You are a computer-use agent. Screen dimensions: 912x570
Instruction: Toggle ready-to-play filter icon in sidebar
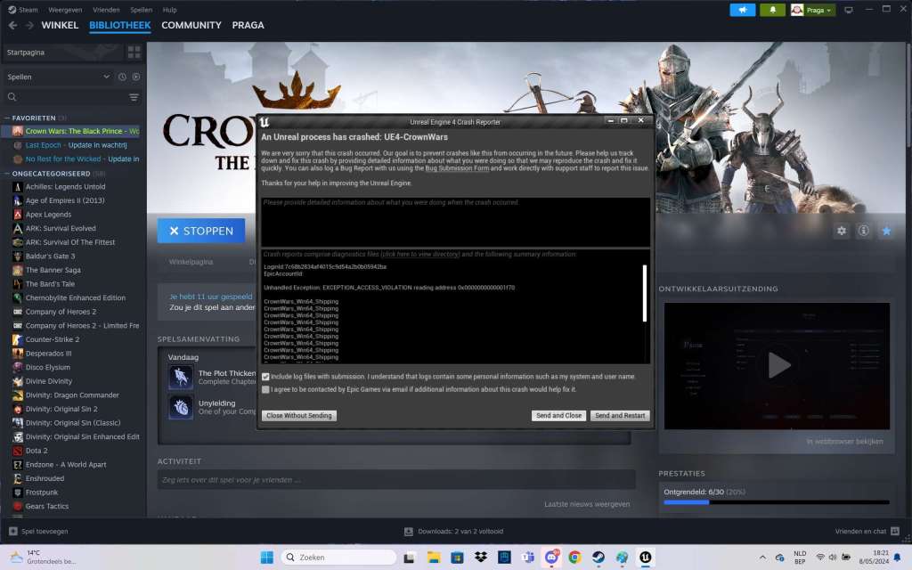[136, 77]
